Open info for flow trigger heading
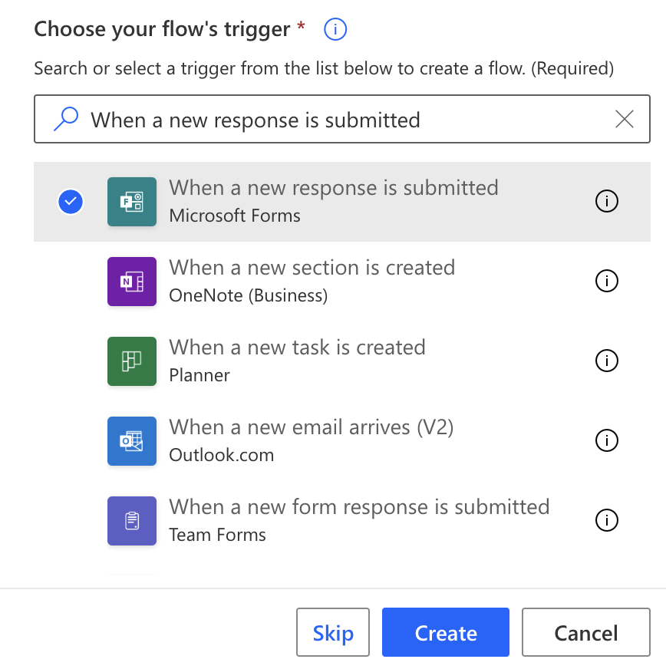Screen dimensions: 666x669 pos(335,29)
